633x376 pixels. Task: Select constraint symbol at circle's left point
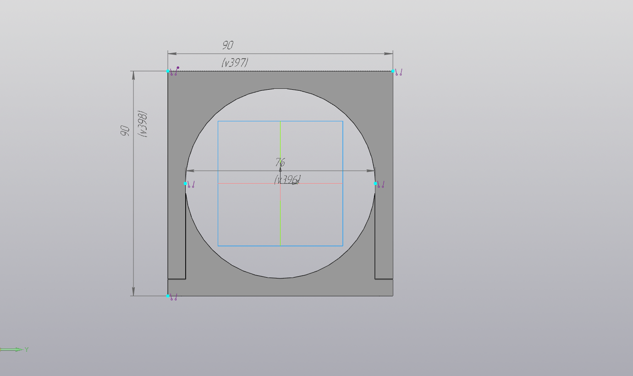pyautogui.click(x=191, y=185)
